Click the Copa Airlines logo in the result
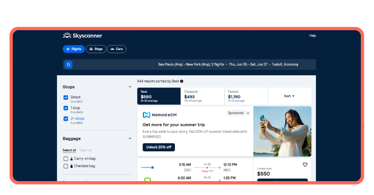 tap(148, 167)
